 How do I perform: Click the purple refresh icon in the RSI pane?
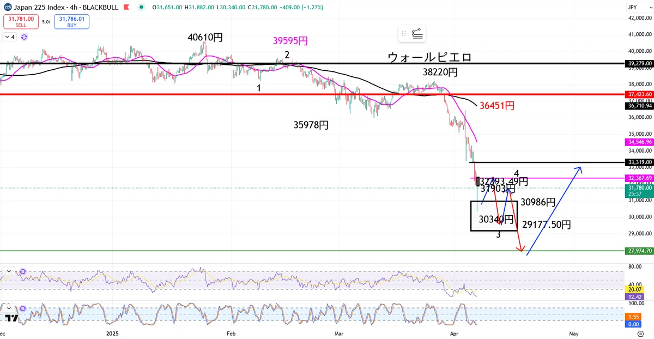click(23, 271)
